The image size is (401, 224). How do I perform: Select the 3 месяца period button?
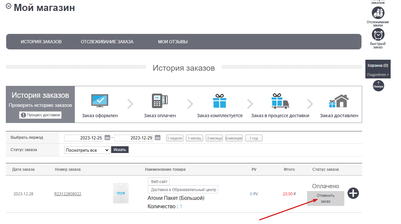pos(214,138)
